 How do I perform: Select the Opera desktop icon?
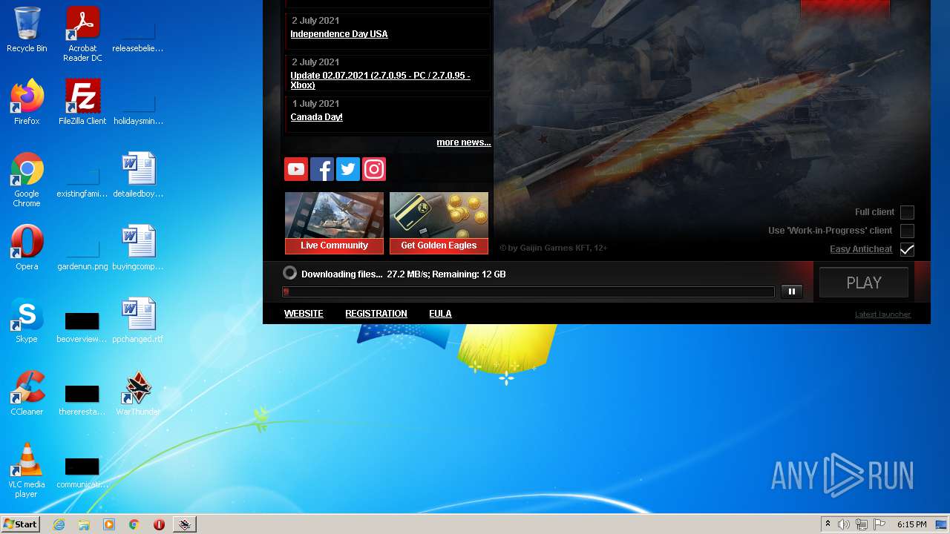click(27, 248)
